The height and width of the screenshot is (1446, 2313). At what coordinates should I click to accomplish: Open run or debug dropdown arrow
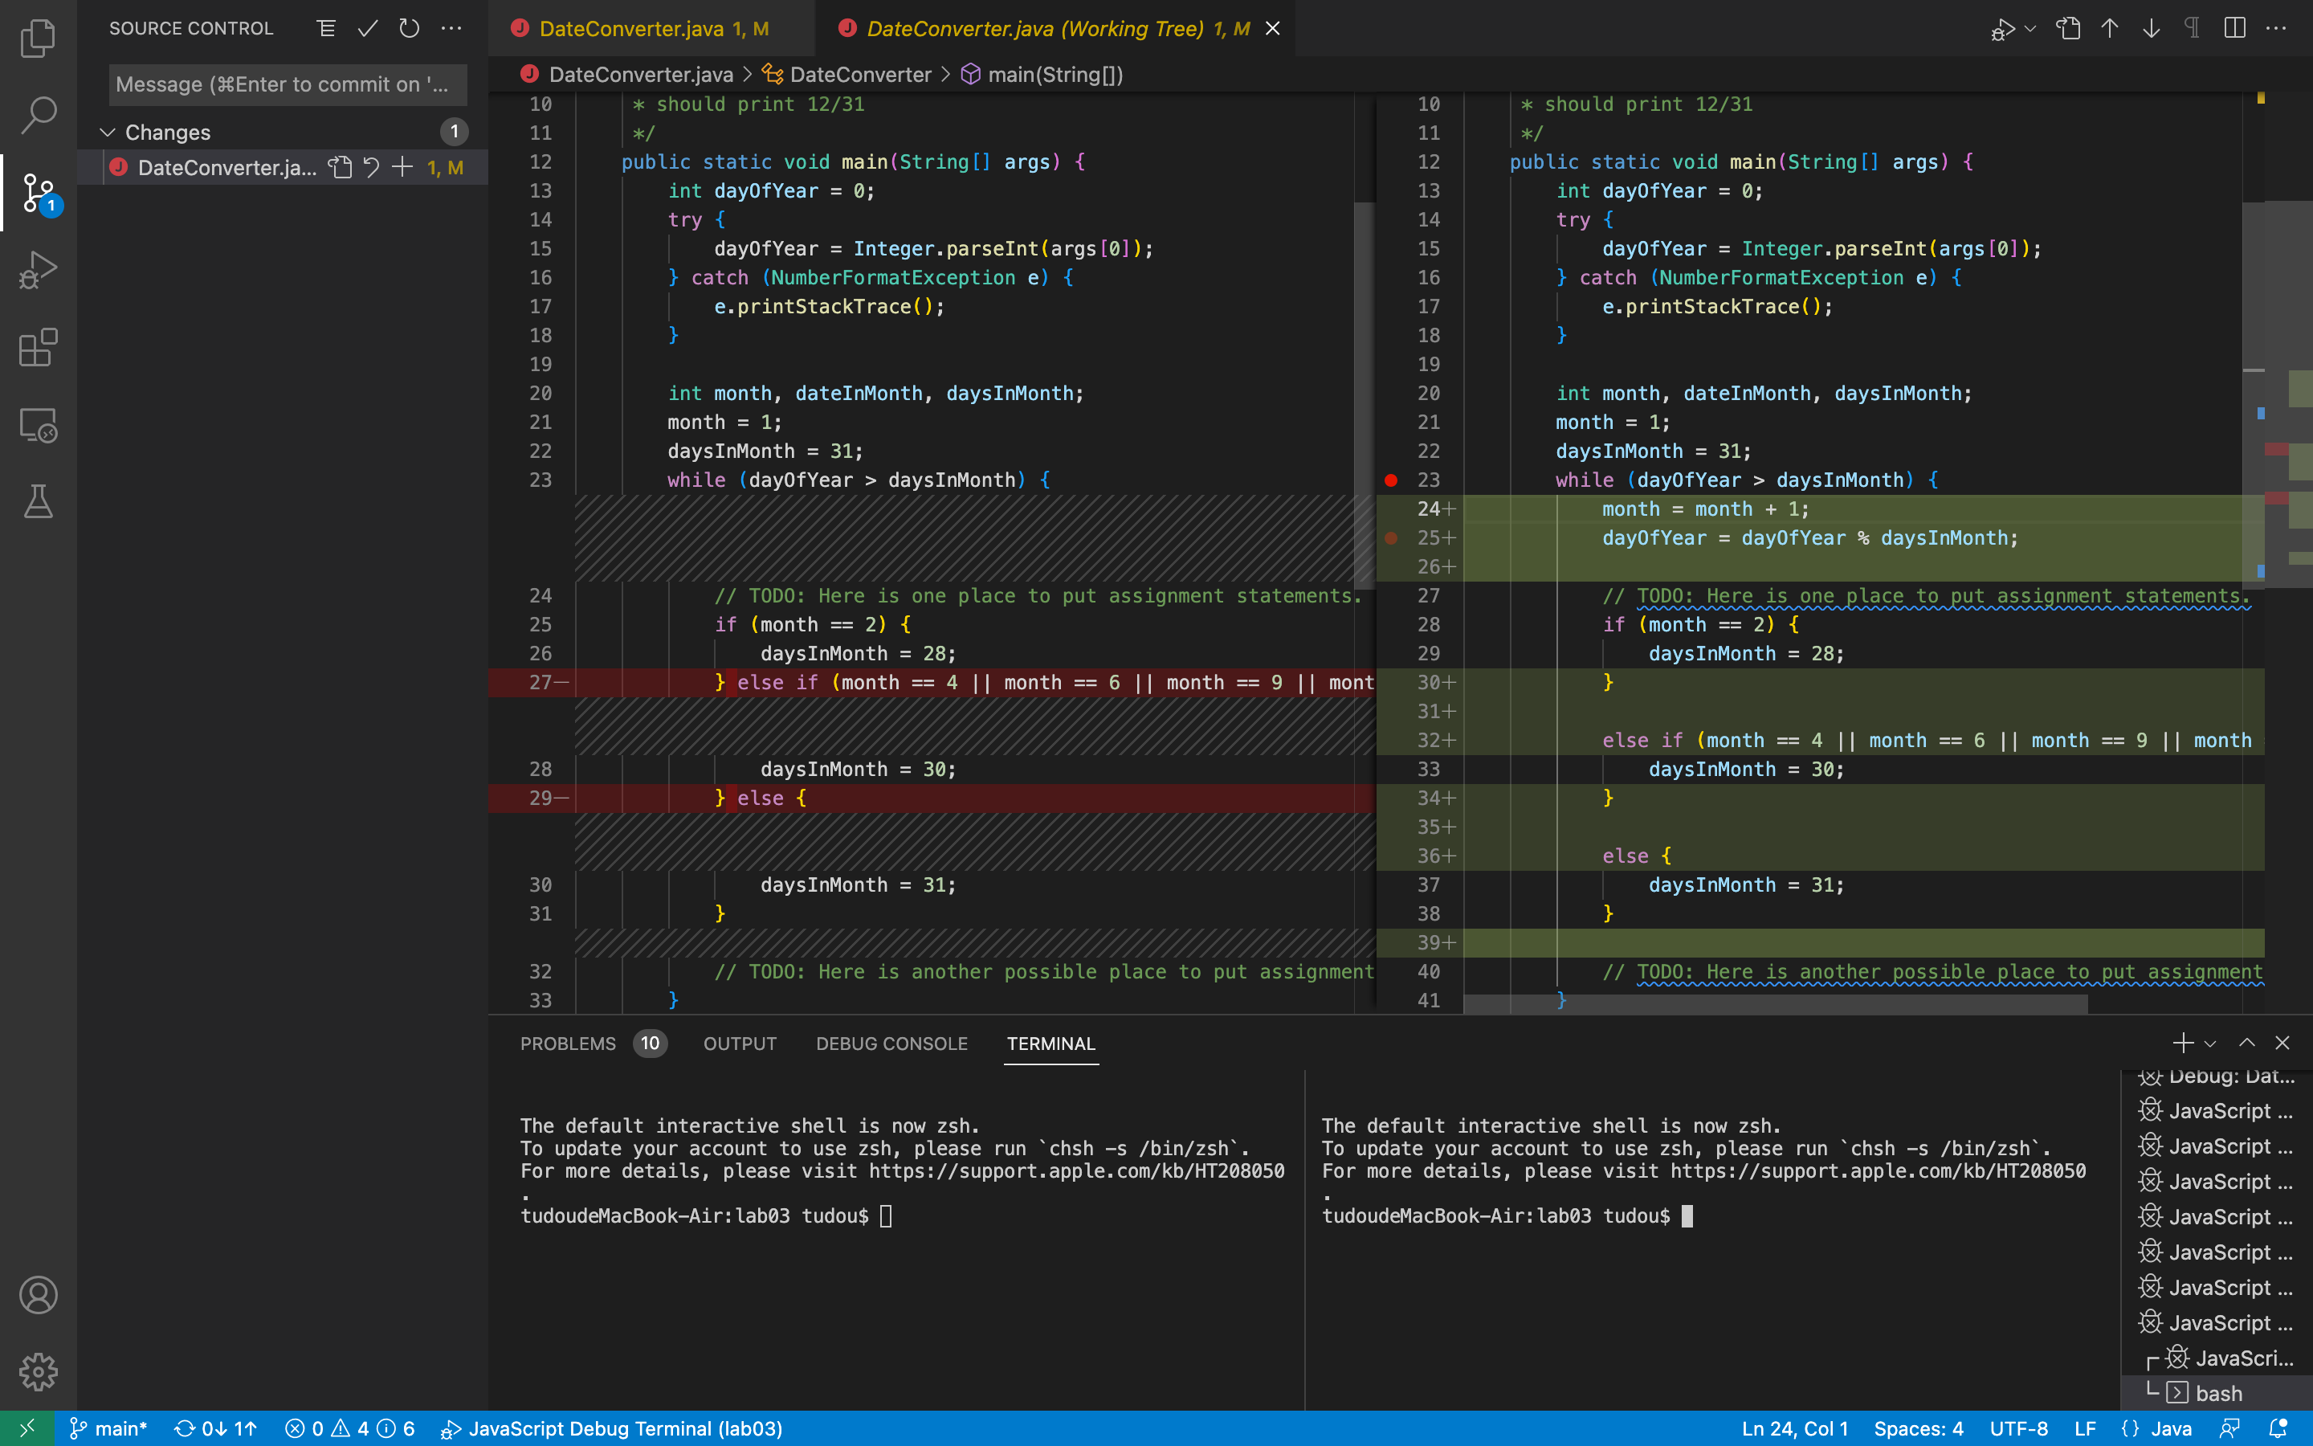click(x=2030, y=29)
